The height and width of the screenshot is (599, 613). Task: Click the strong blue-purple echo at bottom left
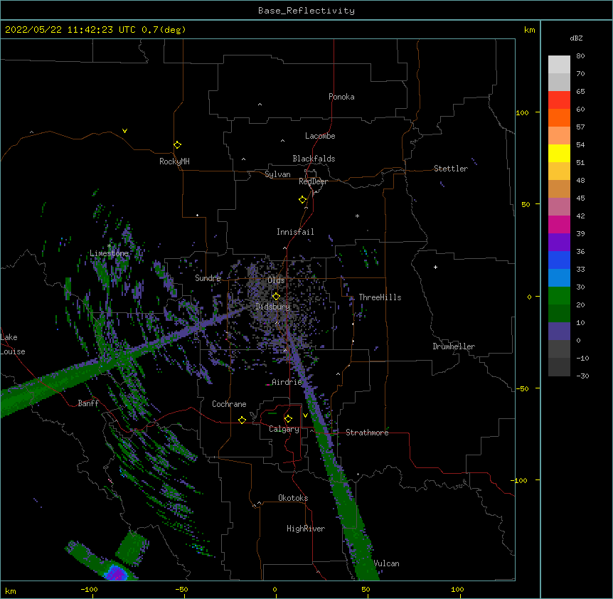116,573
